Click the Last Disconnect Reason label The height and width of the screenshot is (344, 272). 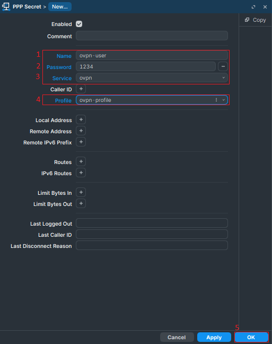point(41,246)
